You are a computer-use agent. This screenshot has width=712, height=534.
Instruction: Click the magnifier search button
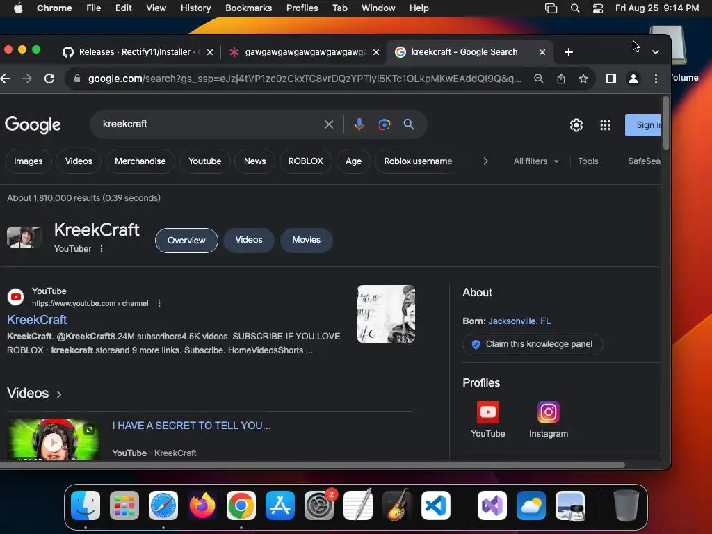coord(409,124)
